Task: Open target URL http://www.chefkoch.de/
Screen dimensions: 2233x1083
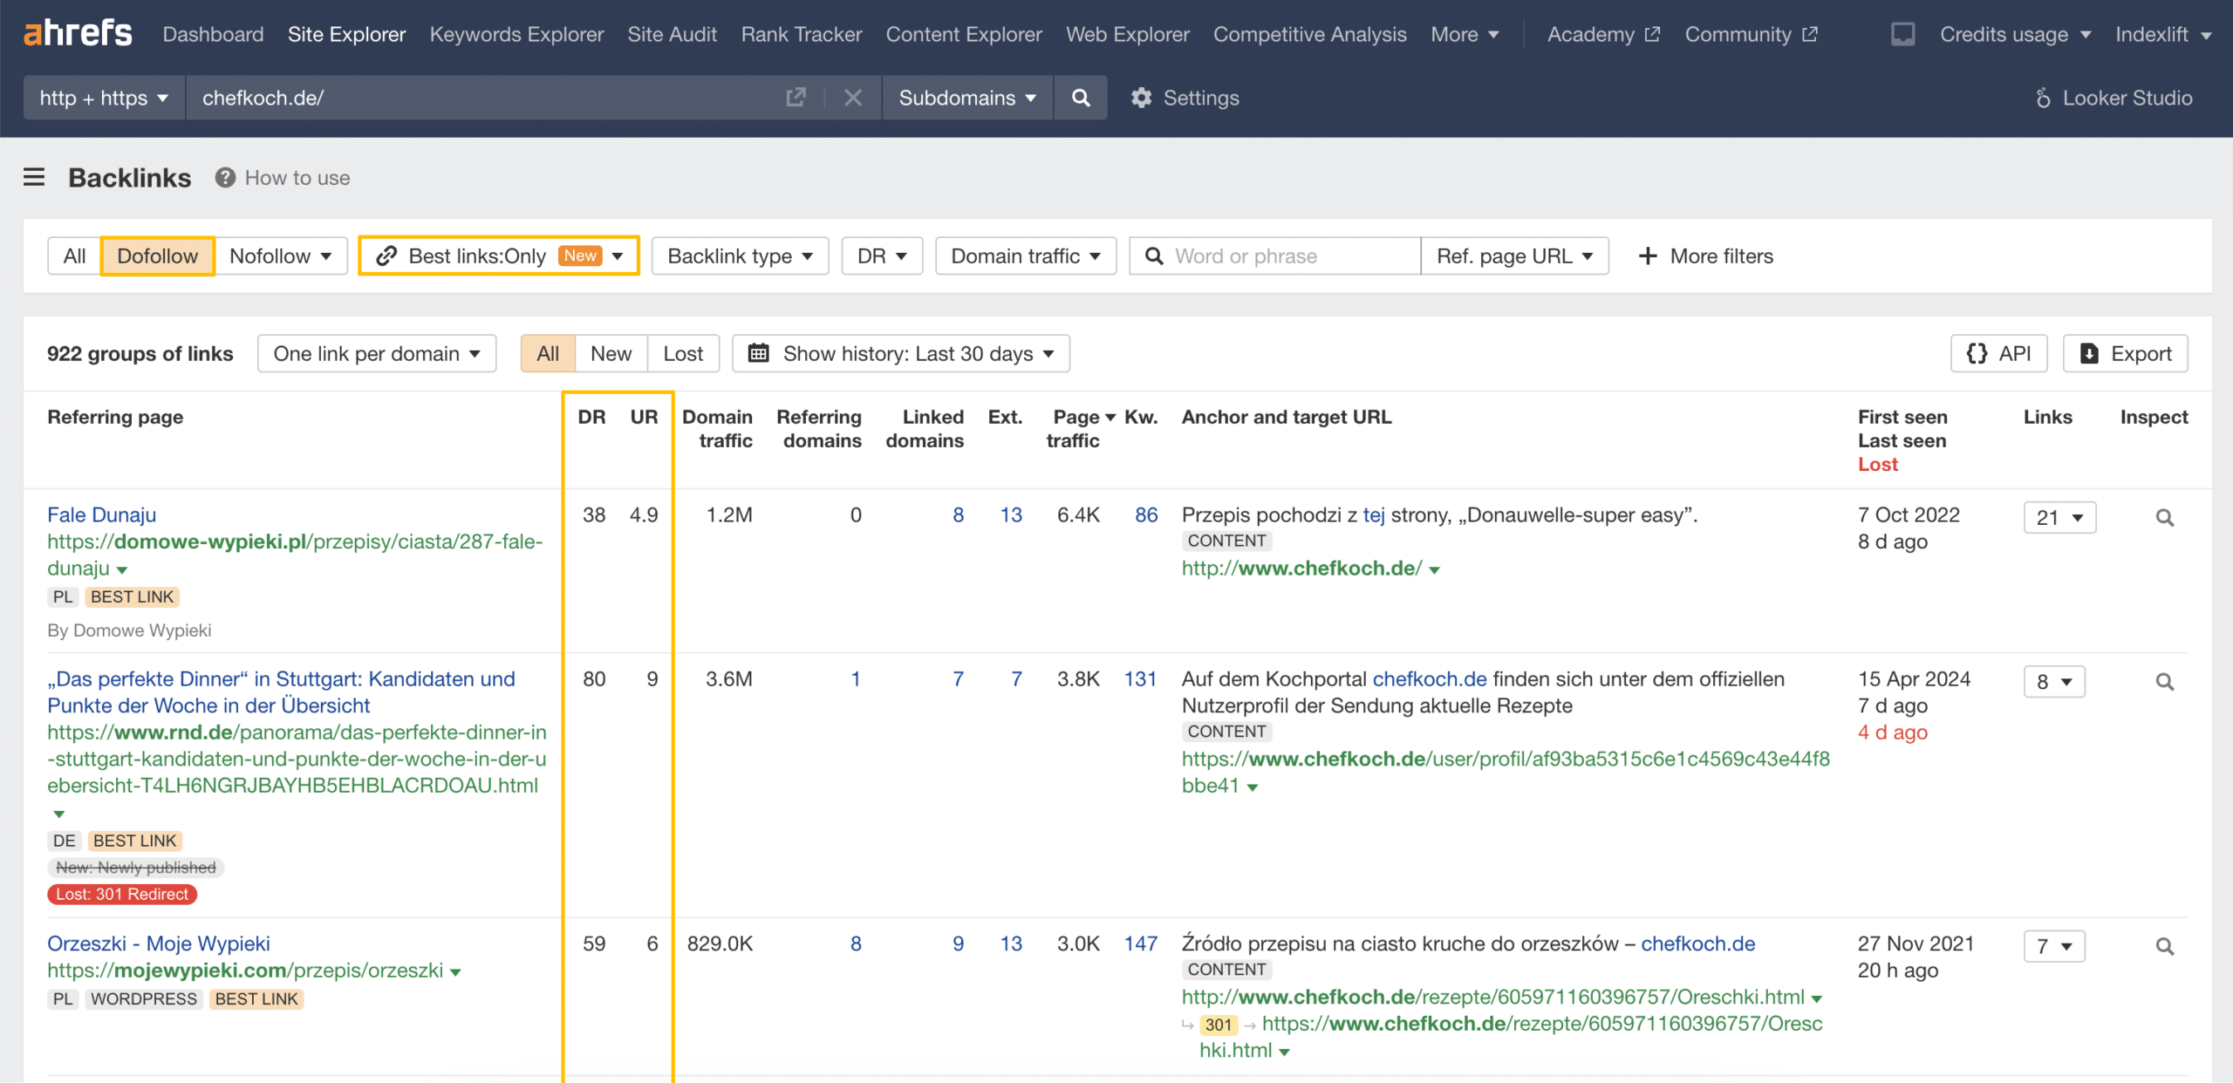Action: click(1301, 569)
